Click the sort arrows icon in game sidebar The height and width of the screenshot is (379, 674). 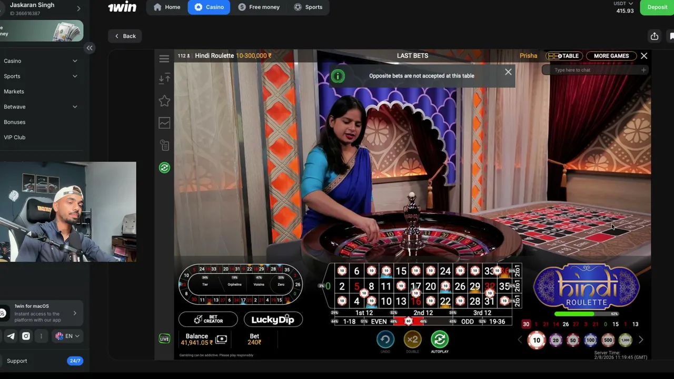[164, 79]
